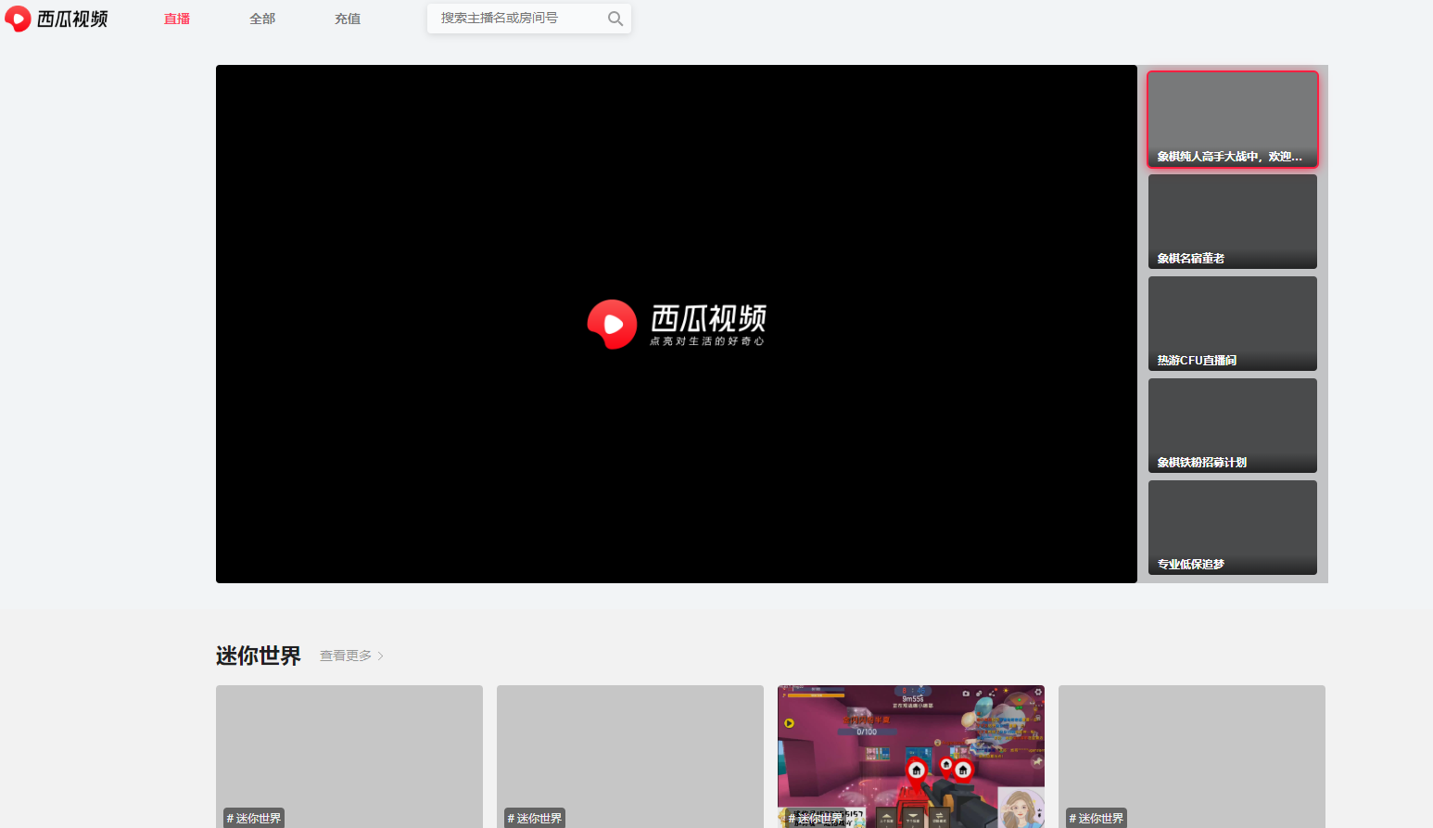Select the 象棋纯人高手大战中 stream thumbnail
Screen dimensions: 1433x828
coord(1233,120)
